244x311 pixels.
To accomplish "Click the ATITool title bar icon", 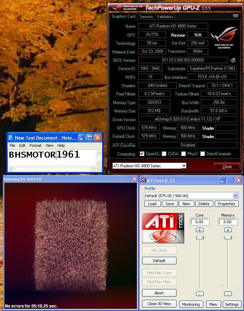I will click(143, 180).
